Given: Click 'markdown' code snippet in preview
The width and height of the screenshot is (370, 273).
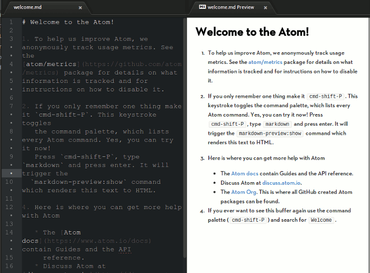Looking at the screenshot, I should [277, 124].
